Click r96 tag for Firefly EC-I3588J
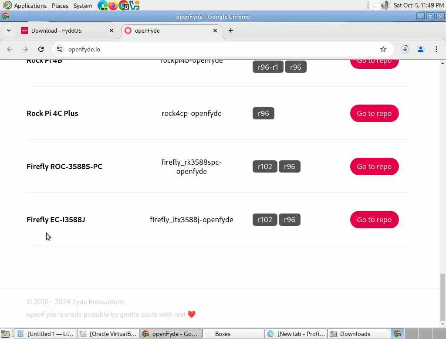The width and height of the screenshot is (446, 339). click(290, 220)
